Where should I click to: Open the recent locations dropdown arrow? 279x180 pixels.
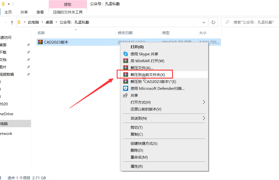[x=6, y=22]
